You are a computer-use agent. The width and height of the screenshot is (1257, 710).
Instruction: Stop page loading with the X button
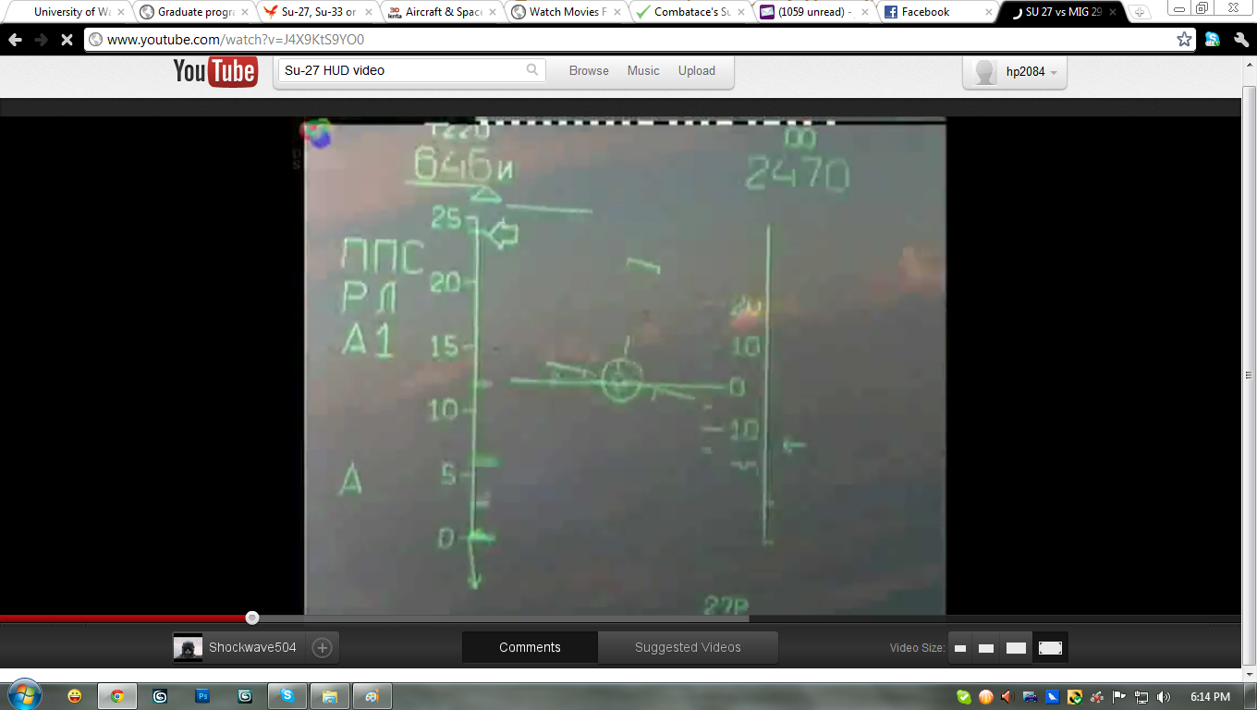[x=67, y=40]
